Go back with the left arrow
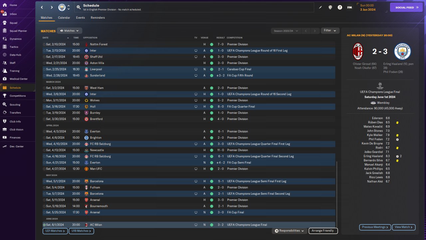Image resolution: width=426 pixels, height=240 pixels. (x=42, y=7)
